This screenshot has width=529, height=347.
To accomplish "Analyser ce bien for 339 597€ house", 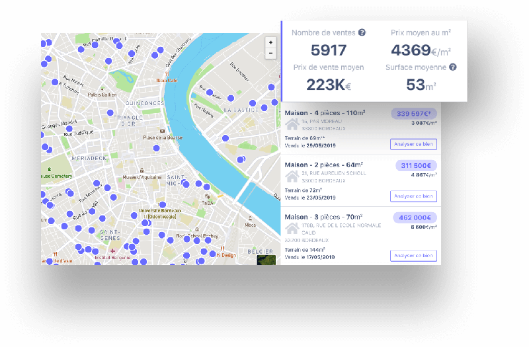I will [413, 143].
